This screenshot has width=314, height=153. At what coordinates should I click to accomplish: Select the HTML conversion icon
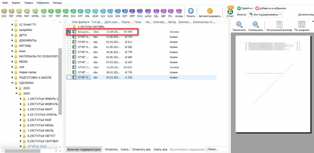(x=19, y=13)
